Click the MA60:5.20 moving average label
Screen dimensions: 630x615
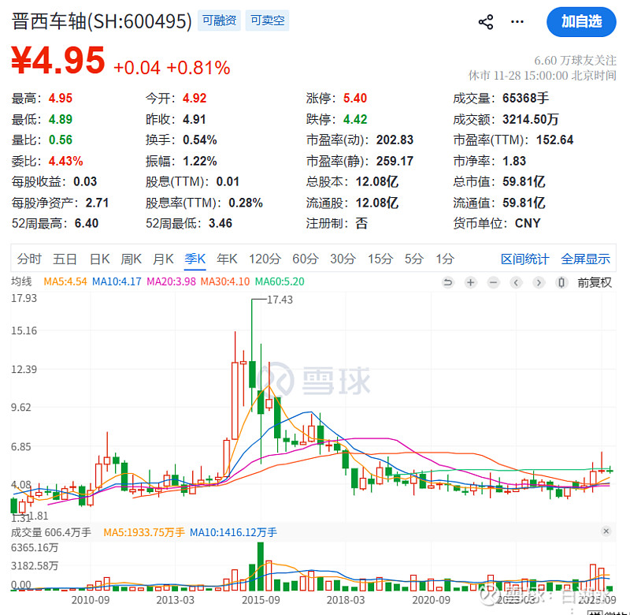(280, 281)
